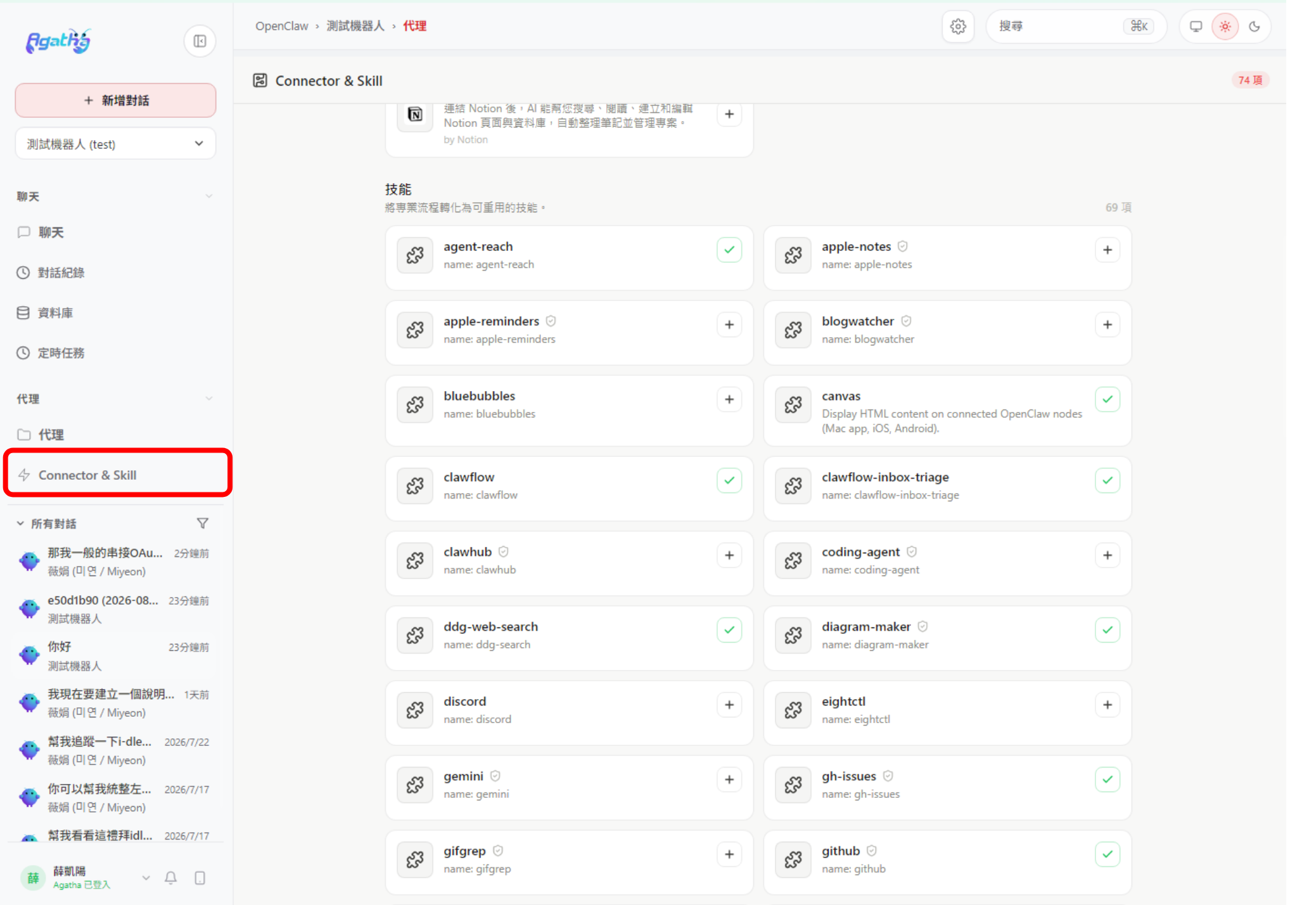The width and height of the screenshot is (1295, 905).
Task: Open notifications bell icon
Action: click(x=171, y=878)
